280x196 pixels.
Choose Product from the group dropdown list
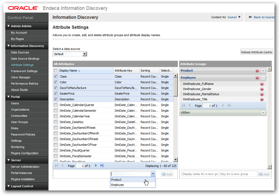point(133,180)
